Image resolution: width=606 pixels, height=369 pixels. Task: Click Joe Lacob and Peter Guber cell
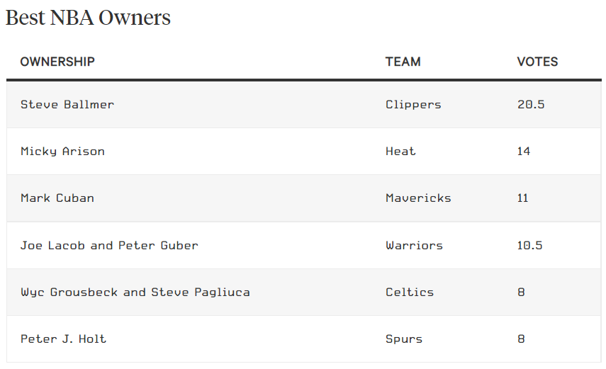[109, 245]
